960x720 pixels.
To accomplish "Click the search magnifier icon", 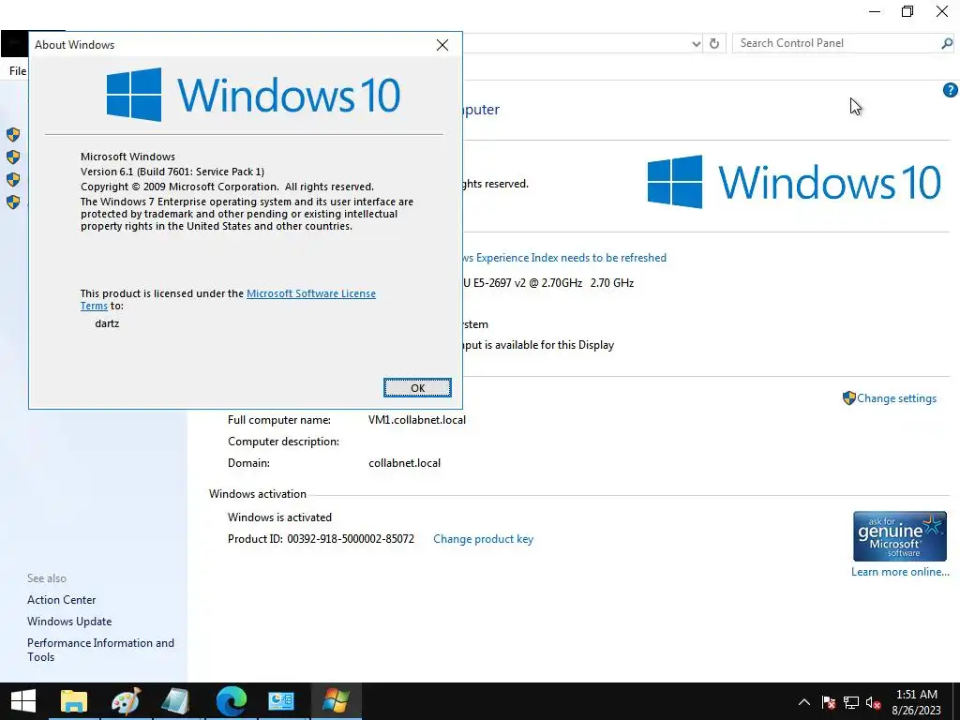I will point(947,43).
